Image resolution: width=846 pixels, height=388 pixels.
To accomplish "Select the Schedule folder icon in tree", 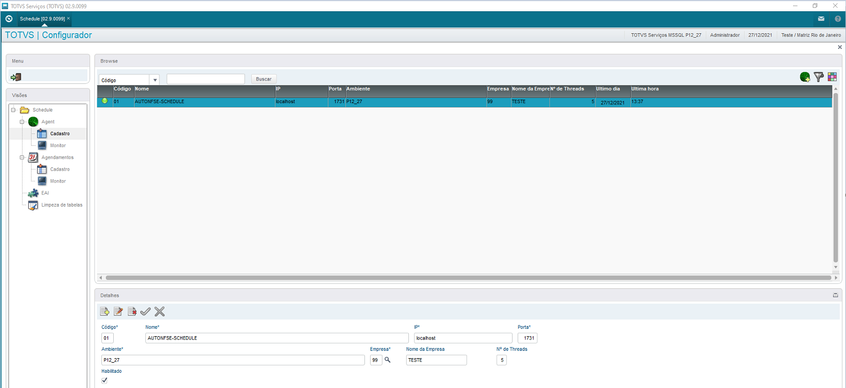I will (24, 110).
